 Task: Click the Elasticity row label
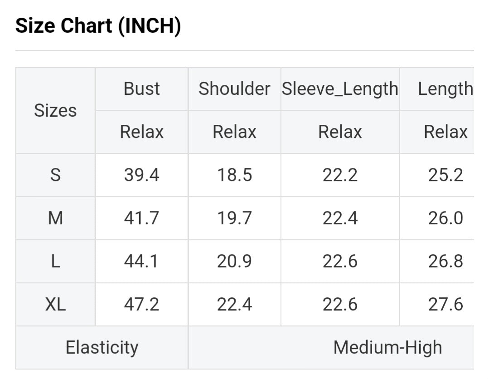pos(102,348)
